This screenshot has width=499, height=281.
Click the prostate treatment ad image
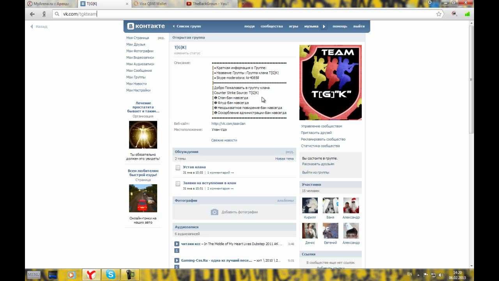tap(143, 135)
